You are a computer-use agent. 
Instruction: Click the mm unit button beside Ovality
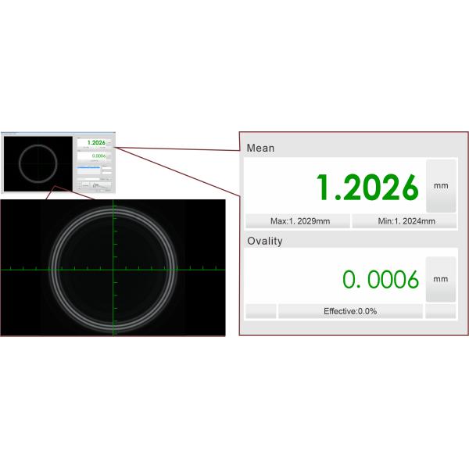click(x=441, y=279)
